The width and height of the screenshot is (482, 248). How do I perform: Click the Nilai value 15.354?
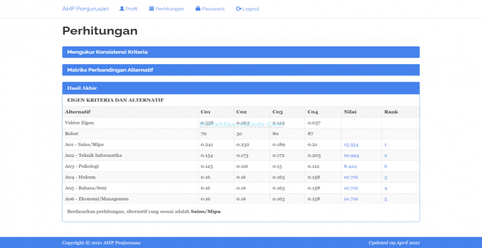tap(351, 145)
